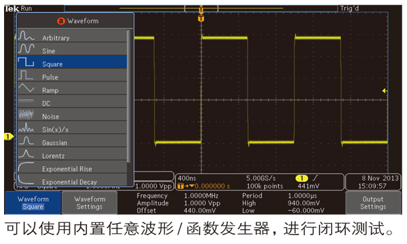Select the Sin(x)/x waveform icon
The height and width of the screenshot is (244, 407).
coord(26,127)
